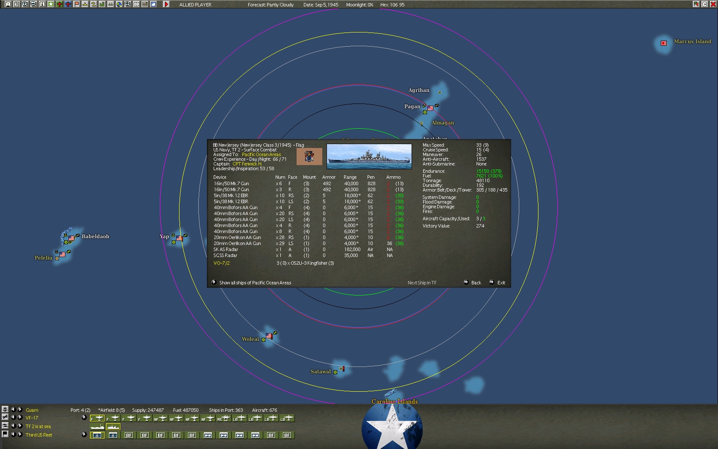Click the weather cloud toolbar icon
The height and width of the screenshot is (449, 718).
click(x=153, y=4)
